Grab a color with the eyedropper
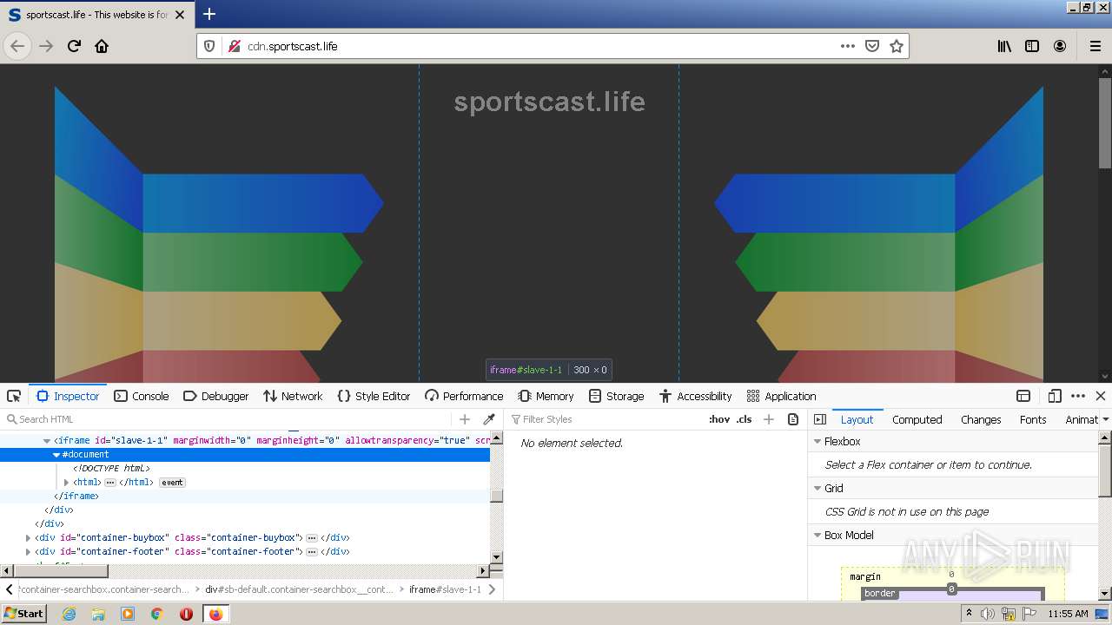 point(489,419)
